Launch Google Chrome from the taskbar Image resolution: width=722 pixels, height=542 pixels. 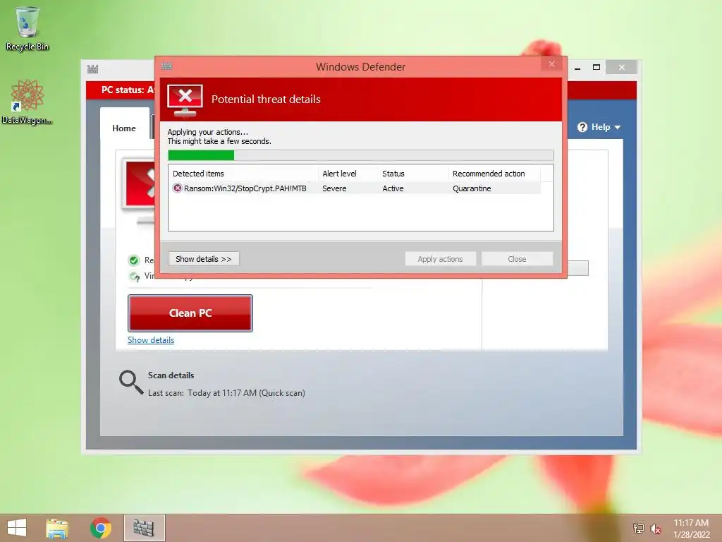pos(100,528)
